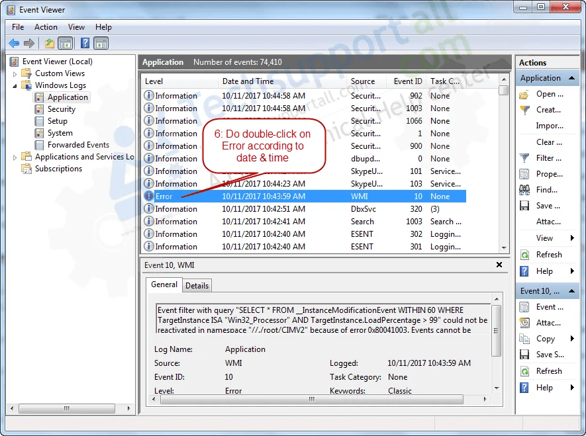Select the System log in the tree

click(x=60, y=133)
